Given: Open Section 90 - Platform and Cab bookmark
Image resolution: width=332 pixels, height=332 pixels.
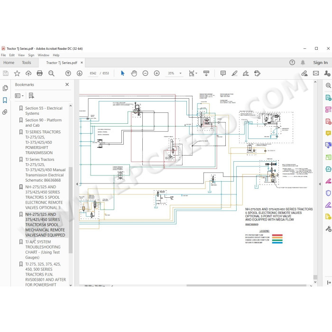Looking at the screenshot, I should point(44,122).
